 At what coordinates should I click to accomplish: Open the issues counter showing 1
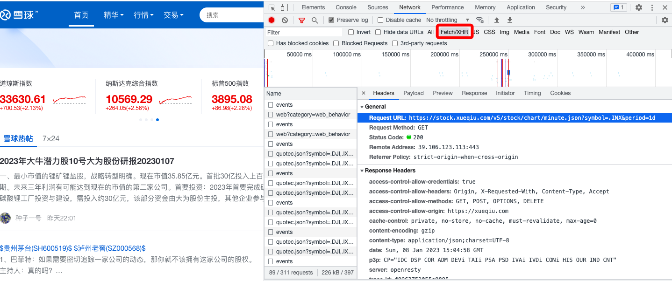click(619, 7)
